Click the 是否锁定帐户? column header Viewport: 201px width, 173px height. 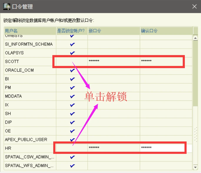coord(72,31)
